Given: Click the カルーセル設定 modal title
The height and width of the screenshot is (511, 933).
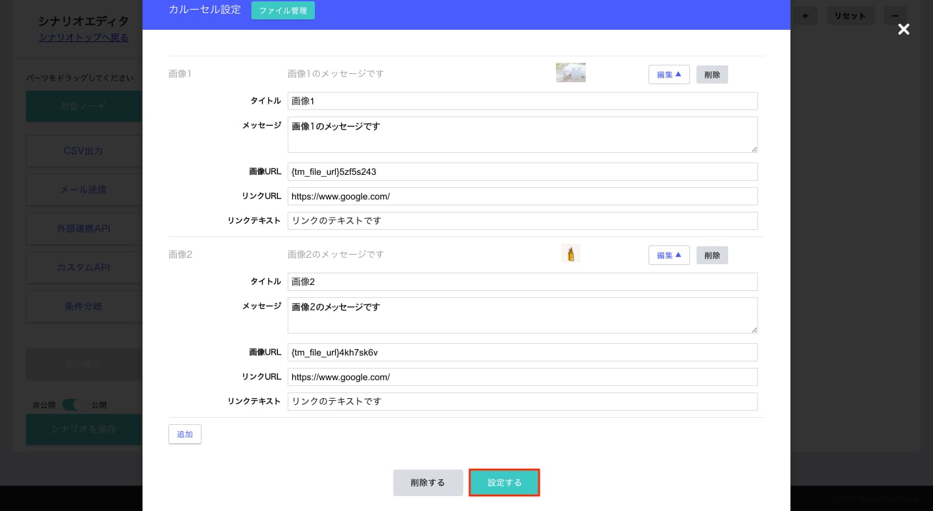Looking at the screenshot, I should [205, 10].
